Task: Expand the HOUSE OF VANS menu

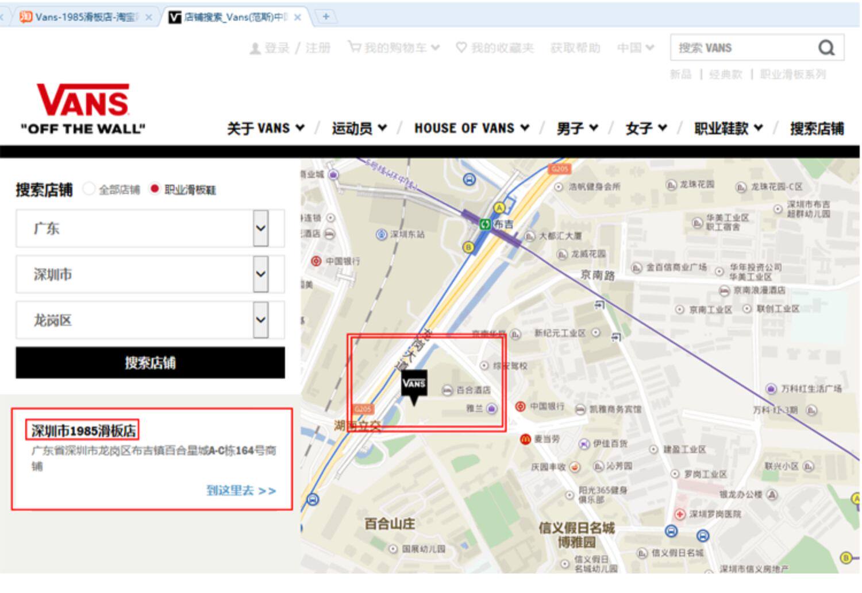Action: 472,128
